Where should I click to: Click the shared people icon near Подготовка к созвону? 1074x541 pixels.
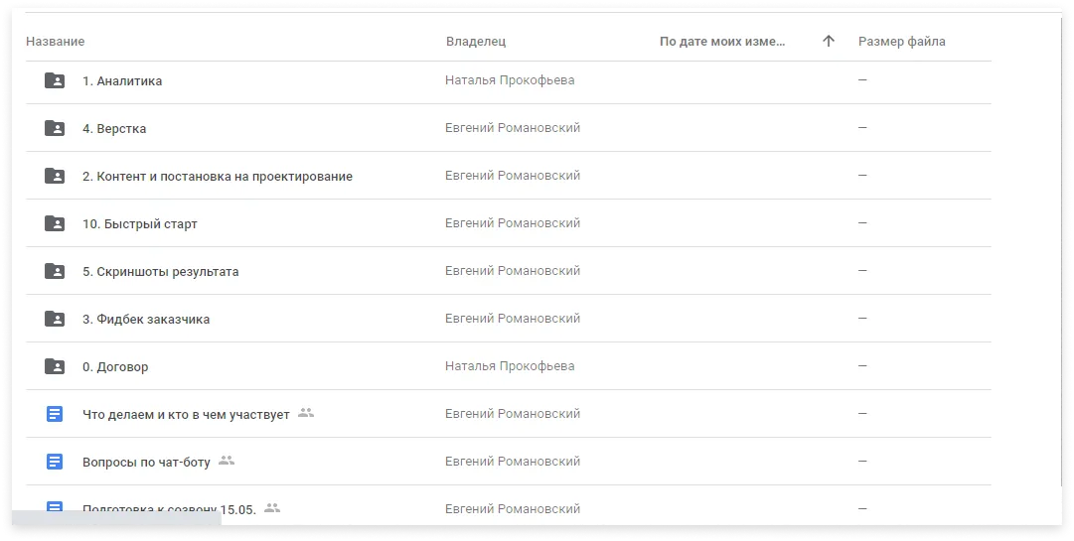[272, 507]
